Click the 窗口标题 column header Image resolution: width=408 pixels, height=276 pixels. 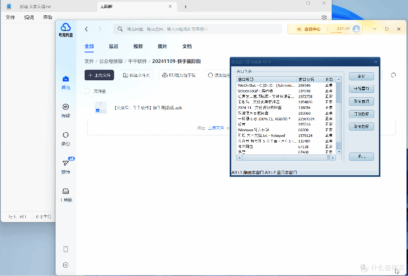coord(267,80)
